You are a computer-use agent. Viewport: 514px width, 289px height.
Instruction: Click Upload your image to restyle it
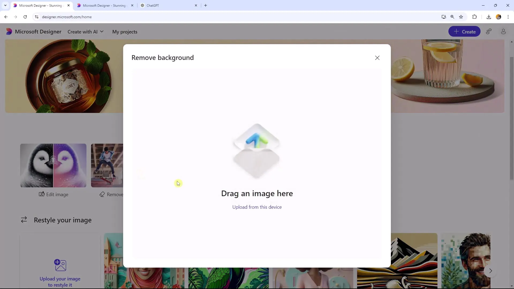(x=60, y=282)
